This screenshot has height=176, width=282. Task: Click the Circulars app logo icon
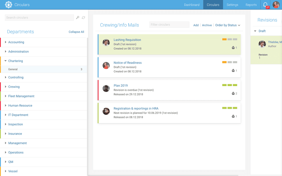coord(8,5)
